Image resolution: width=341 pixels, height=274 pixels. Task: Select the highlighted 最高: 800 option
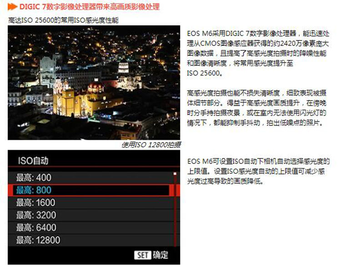pyautogui.click(x=34, y=190)
